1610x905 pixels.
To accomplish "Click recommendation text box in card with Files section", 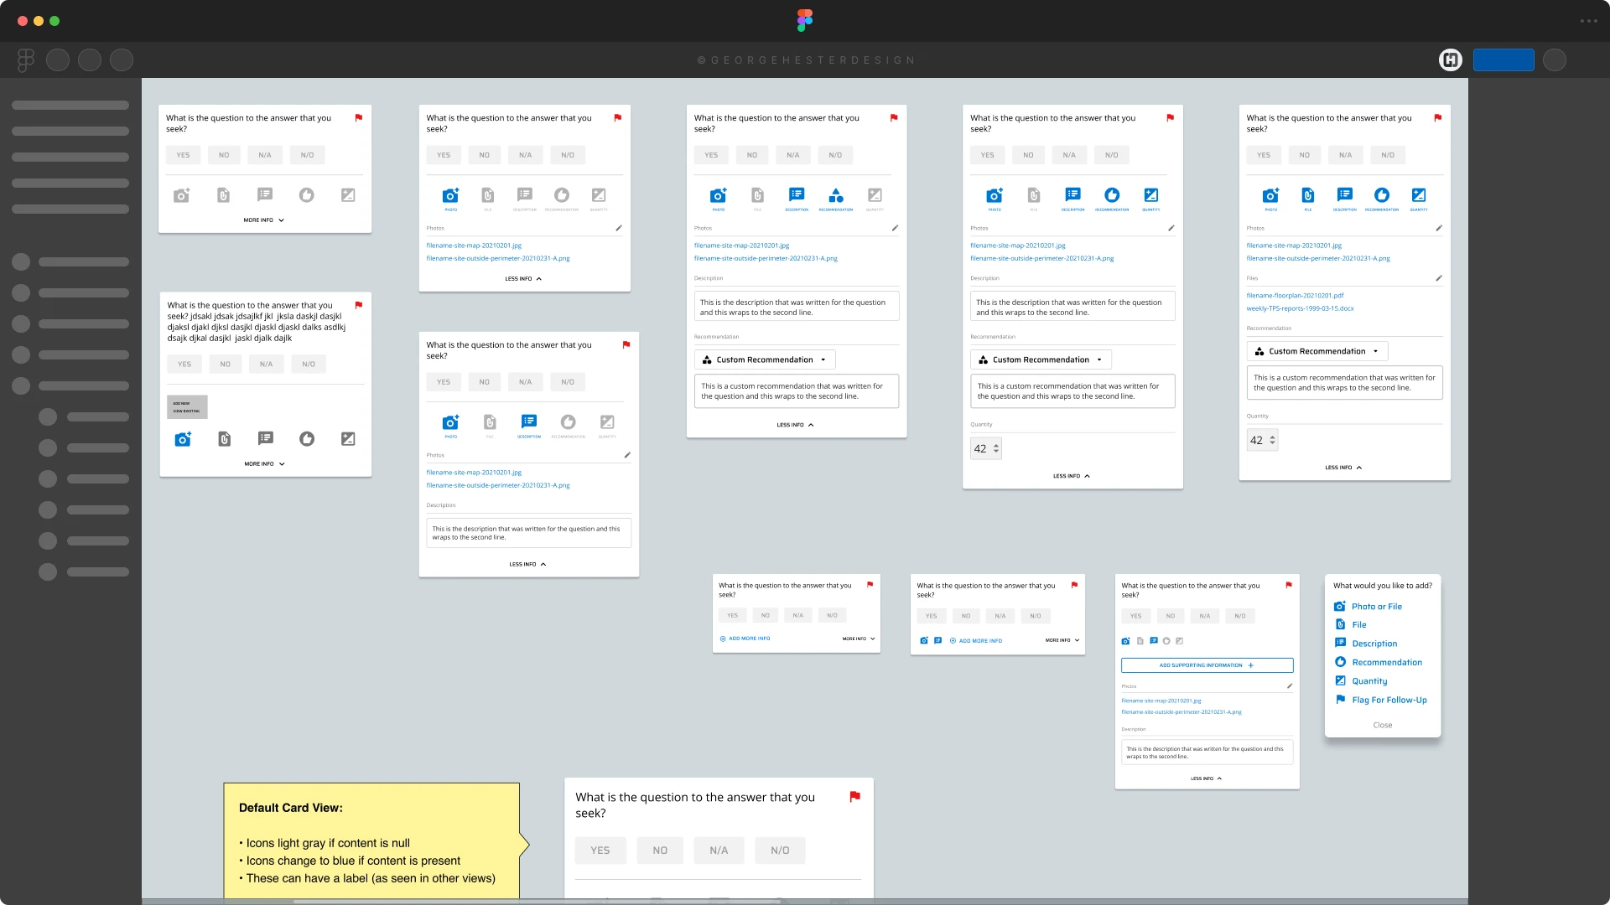I will click(x=1345, y=383).
